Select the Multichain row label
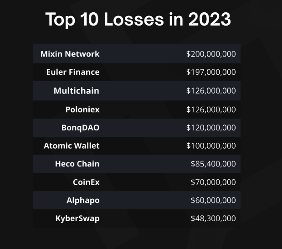282x249 pixels. (76, 91)
